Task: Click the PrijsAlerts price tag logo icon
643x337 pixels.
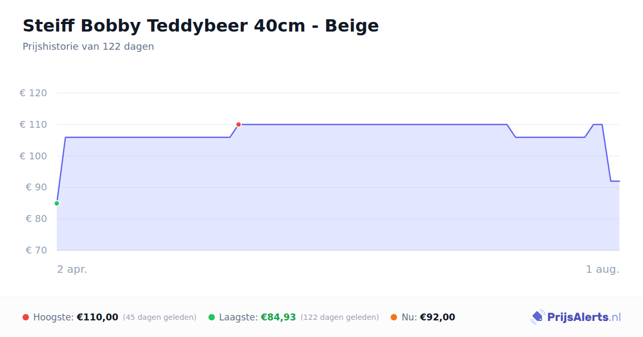Action: coord(537,317)
